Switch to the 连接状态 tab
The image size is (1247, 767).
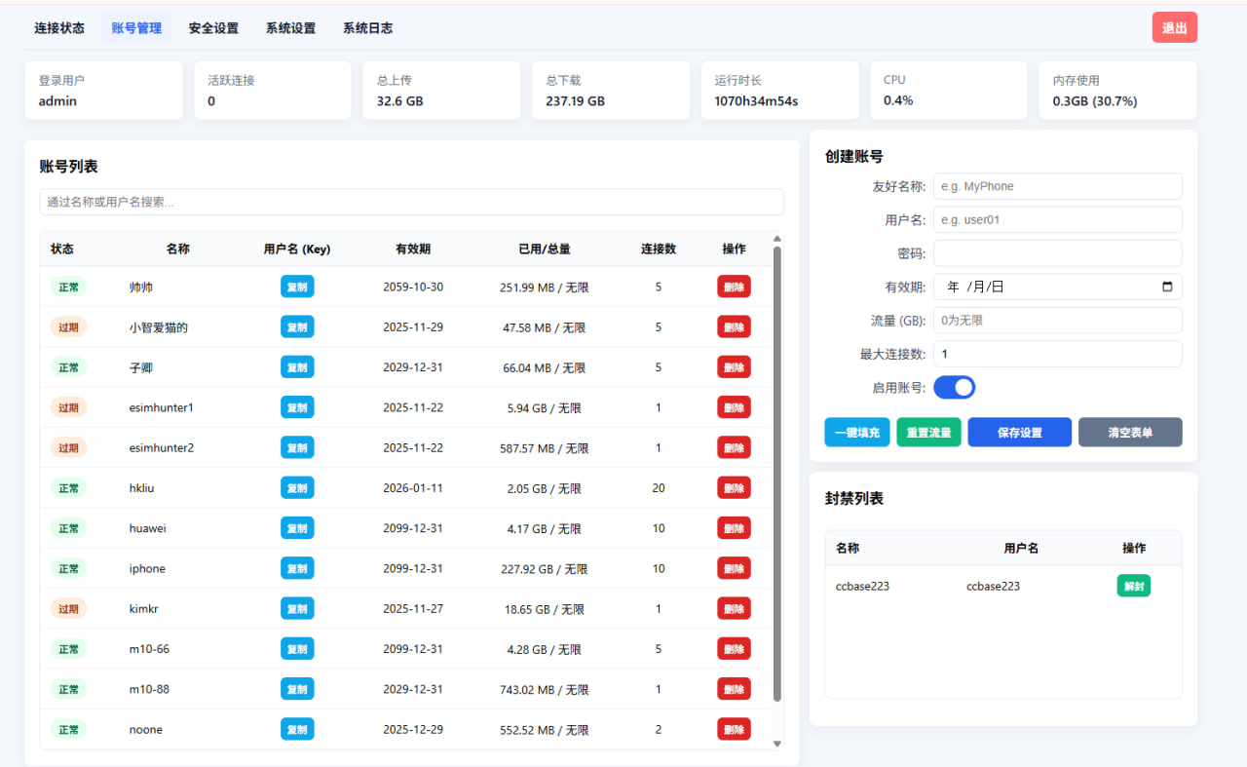59,28
